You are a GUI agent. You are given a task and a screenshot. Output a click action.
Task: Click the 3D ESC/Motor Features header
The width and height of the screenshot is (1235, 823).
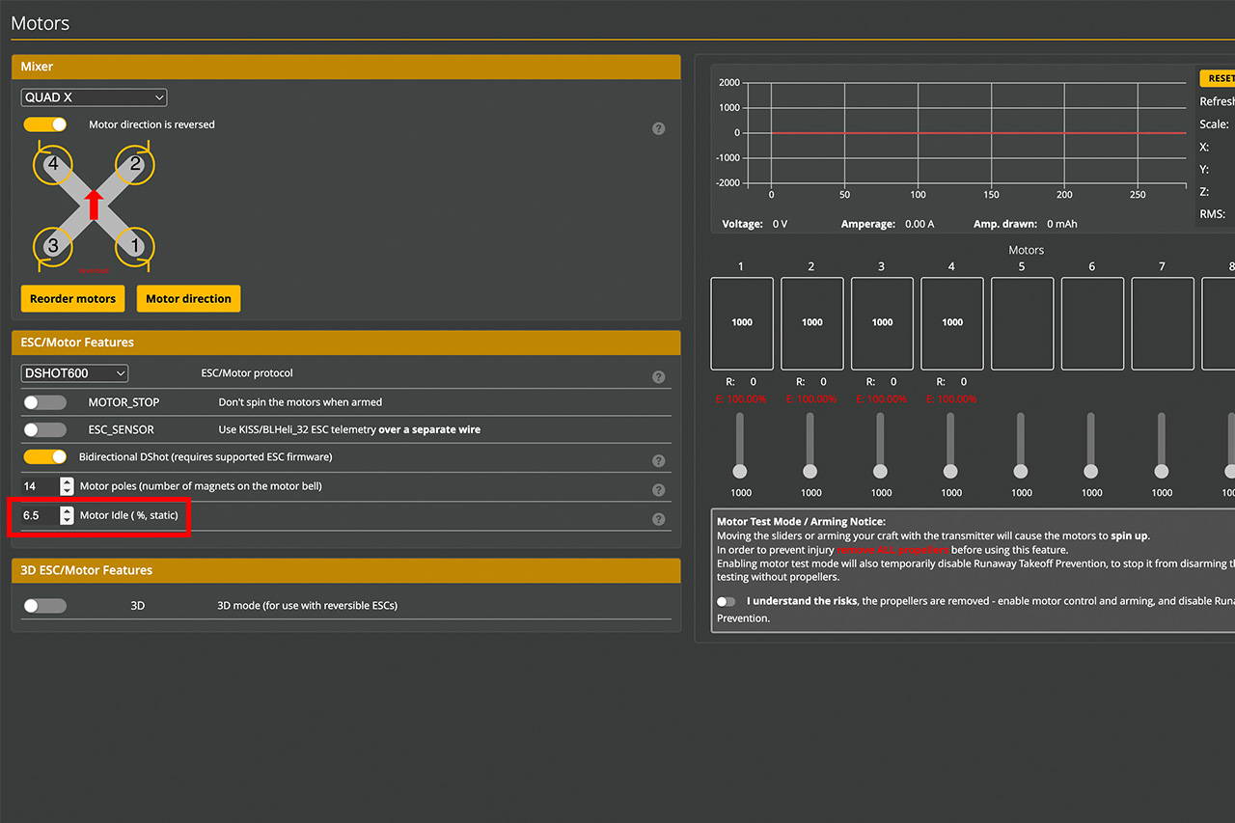346,570
